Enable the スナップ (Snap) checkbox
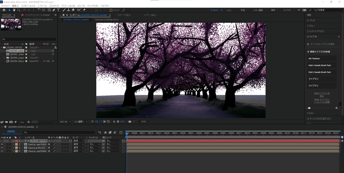This screenshot has height=173, width=344. click(111, 10)
